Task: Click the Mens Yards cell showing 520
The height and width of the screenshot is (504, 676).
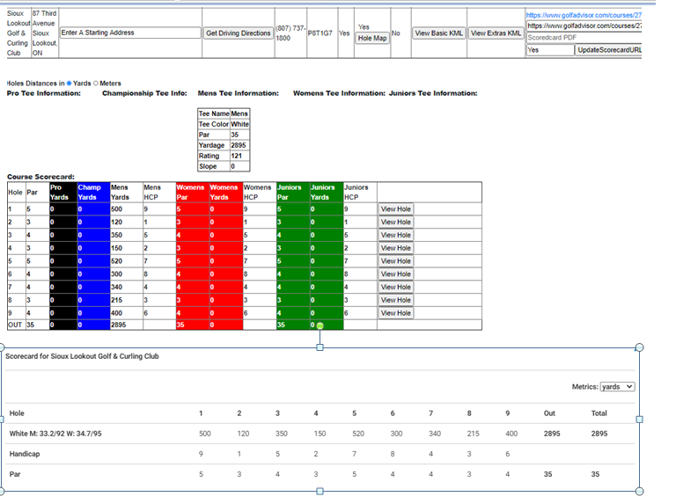Action: 127,261
